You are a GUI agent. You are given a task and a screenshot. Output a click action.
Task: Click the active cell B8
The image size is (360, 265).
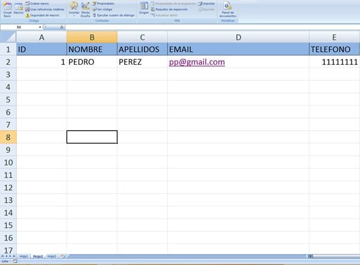click(x=92, y=137)
